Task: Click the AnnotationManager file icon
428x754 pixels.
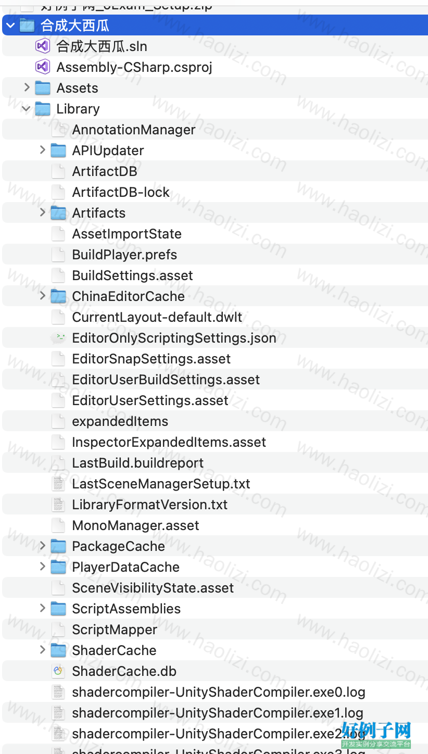Action: coord(59,130)
